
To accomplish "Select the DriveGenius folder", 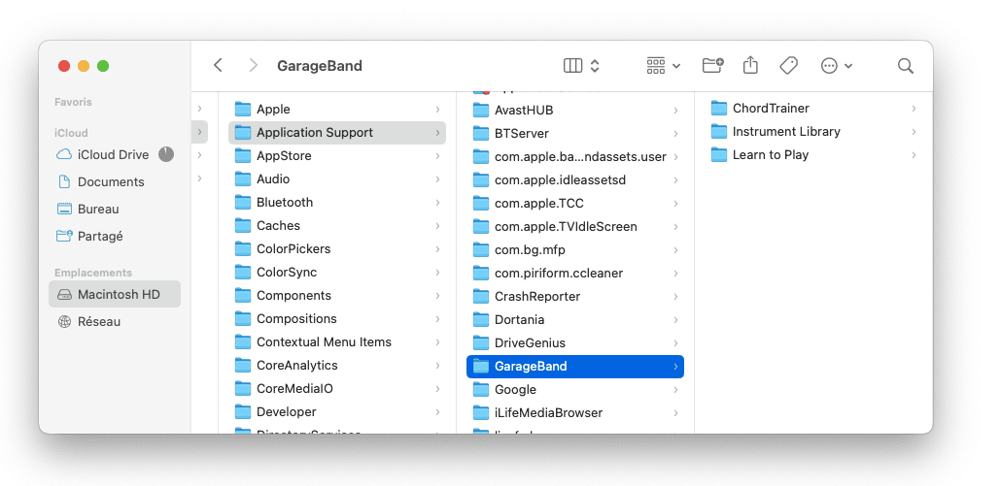I will pyautogui.click(x=575, y=342).
